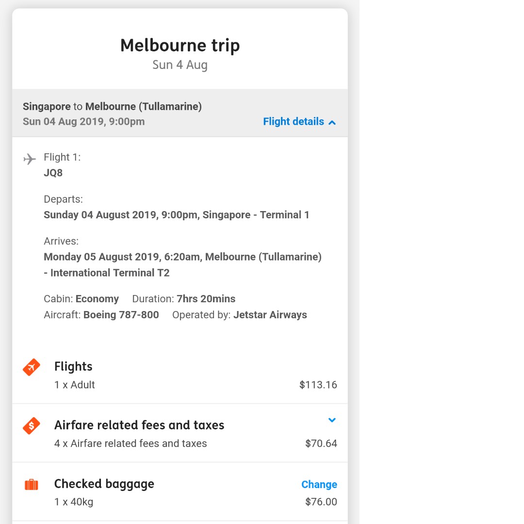
Task: Click the orange Checked baggage suitcase icon
Action: 31,484
